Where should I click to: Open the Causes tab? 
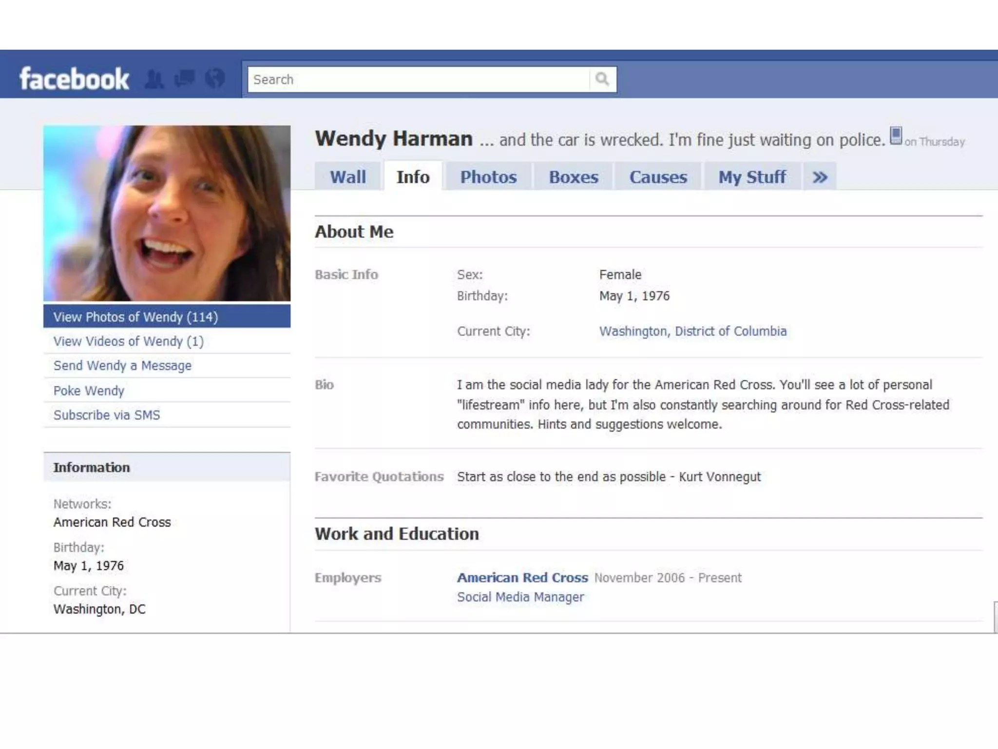point(658,177)
